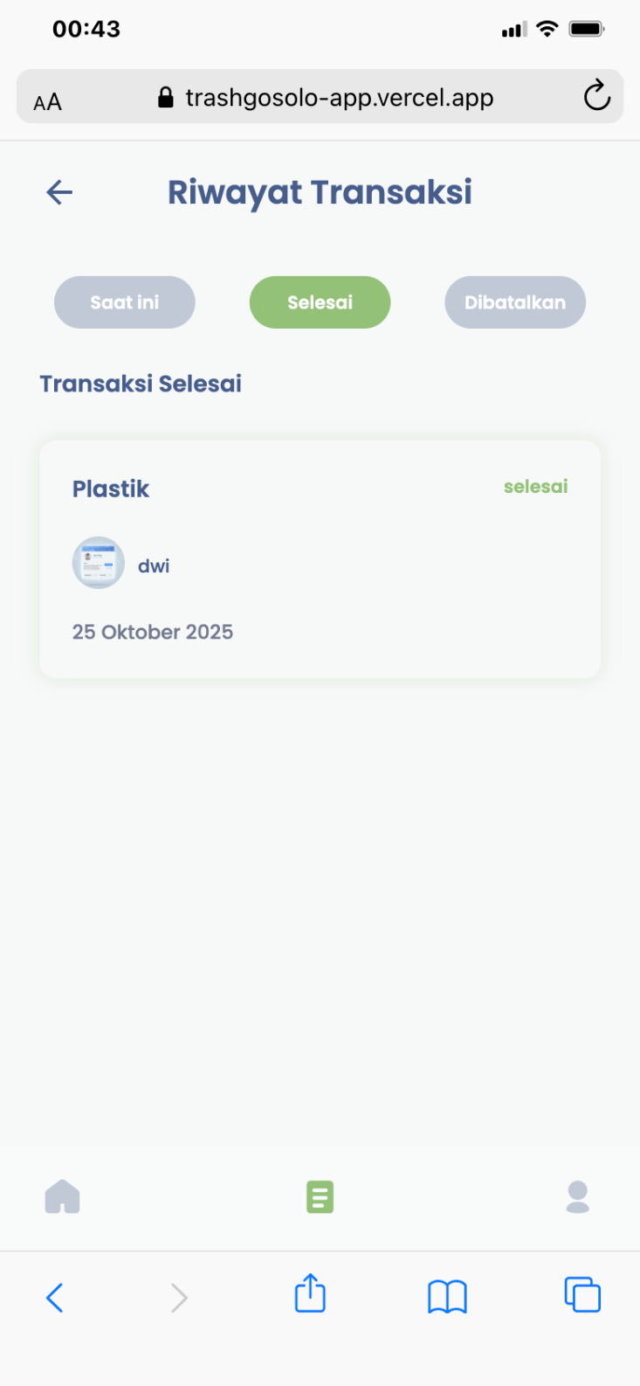The height and width of the screenshot is (1386, 640).
Task: Switch to the Saat ini tab
Action: click(125, 302)
